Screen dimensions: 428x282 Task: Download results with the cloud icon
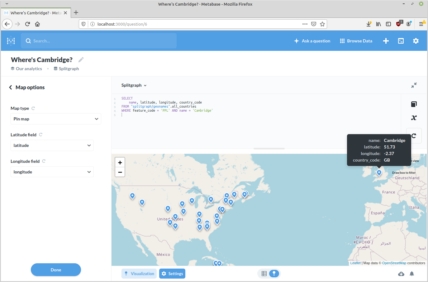click(401, 274)
